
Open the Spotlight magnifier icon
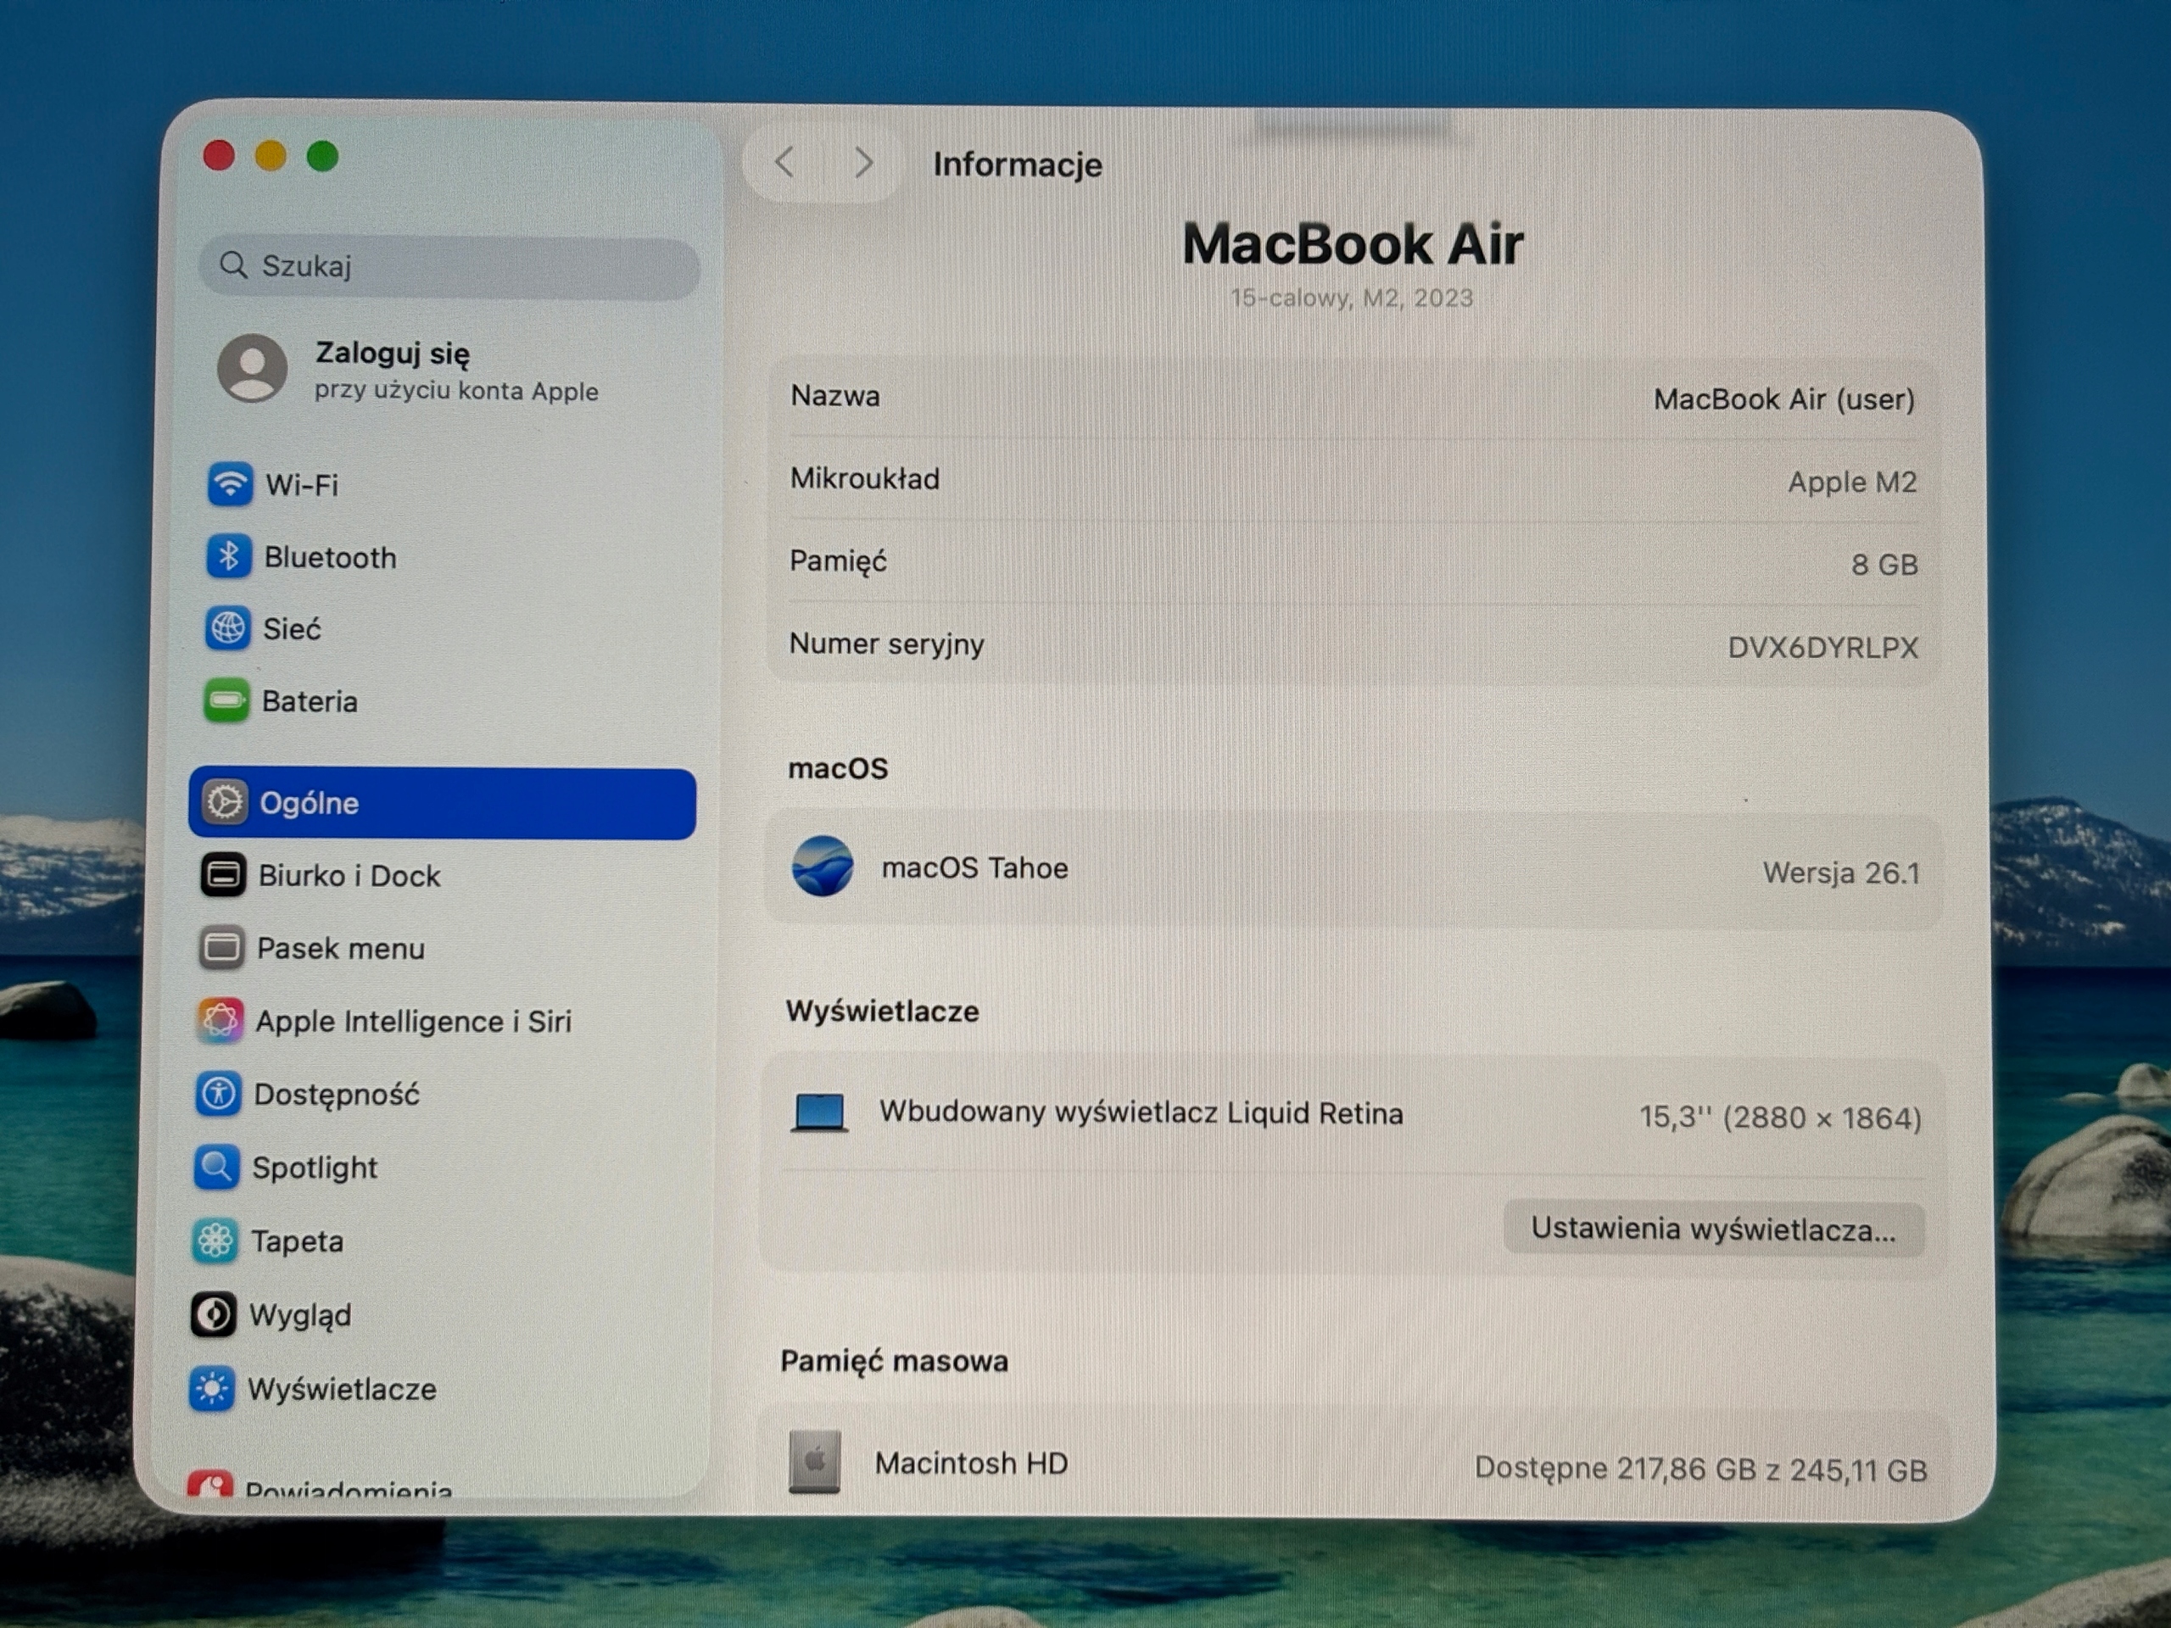point(217,1167)
